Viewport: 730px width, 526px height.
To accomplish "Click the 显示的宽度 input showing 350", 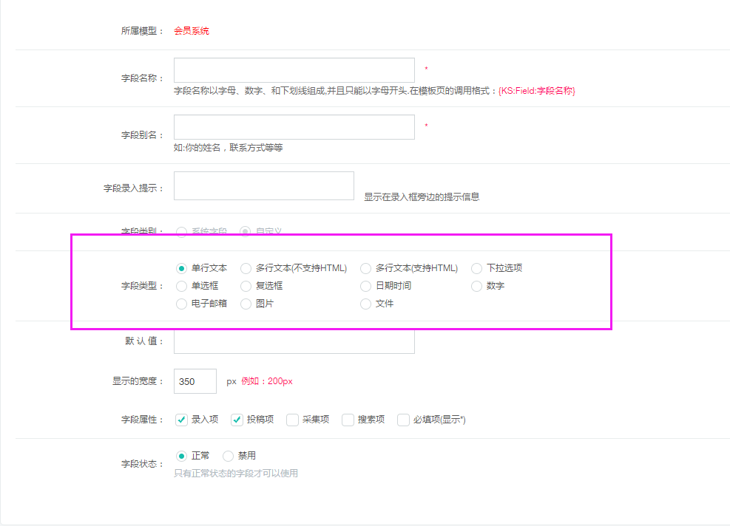I will coord(195,381).
